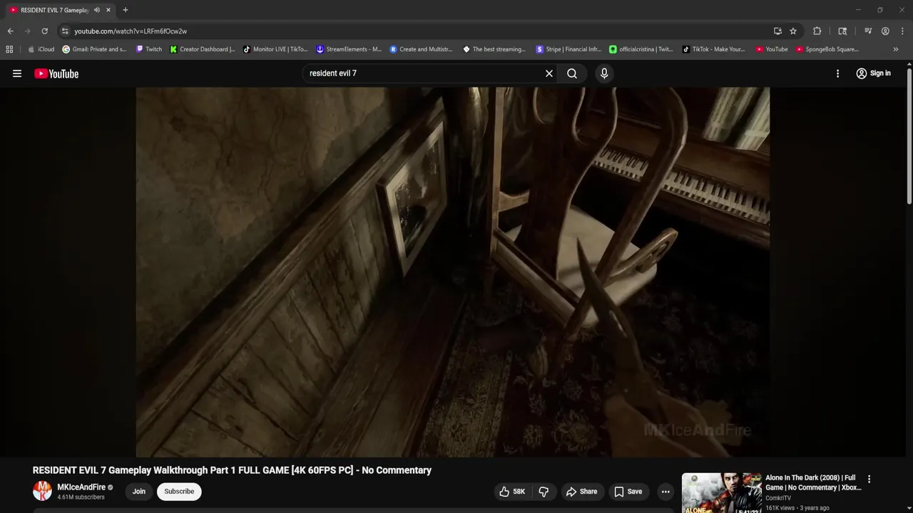This screenshot has width=913, height=513.
Task: Open the Chrome profile icon
Action: tap(885, 31)
